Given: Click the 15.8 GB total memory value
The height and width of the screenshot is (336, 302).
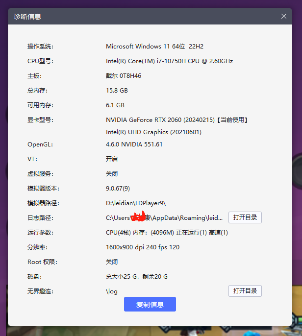Looking at the screenshot, I should coord(117,91).
